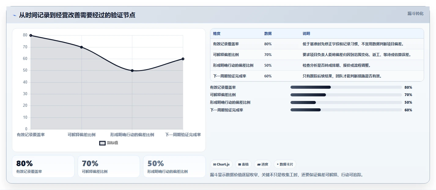Click the footer note starting 漏斗显示数据价值
436x190 pixels.
[286, 175]
